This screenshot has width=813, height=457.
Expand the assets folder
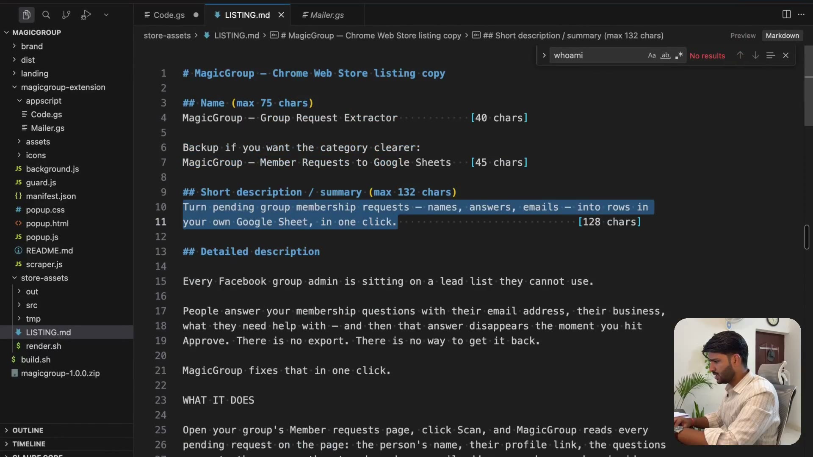point(38,142)
